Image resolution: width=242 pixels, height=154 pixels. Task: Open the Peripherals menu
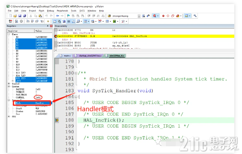tap(62, 11)
